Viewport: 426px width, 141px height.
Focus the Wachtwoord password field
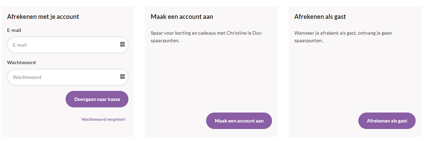[68, 77]
